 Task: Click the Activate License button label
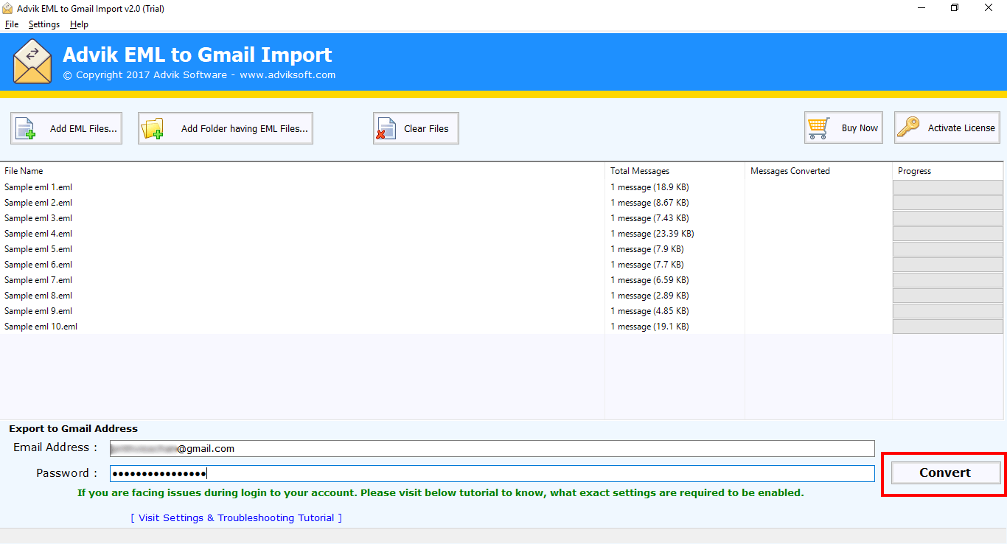pos(961,128)
